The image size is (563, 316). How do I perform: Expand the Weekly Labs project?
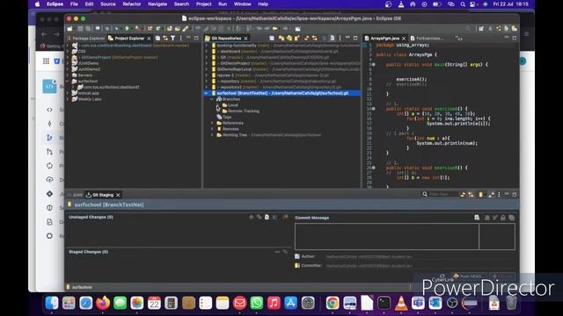point(68,99)
